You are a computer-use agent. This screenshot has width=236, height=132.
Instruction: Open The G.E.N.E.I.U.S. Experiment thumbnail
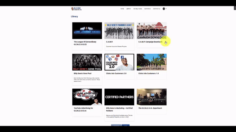[x=151, y=97]
